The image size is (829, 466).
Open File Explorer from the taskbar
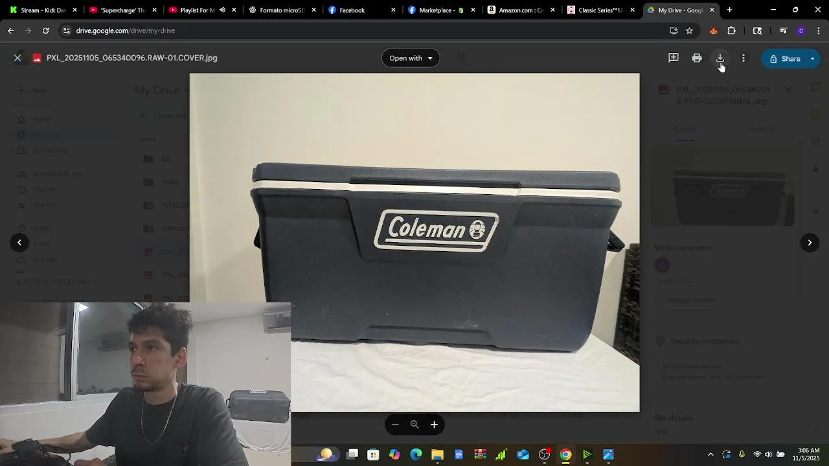(437, 454)
